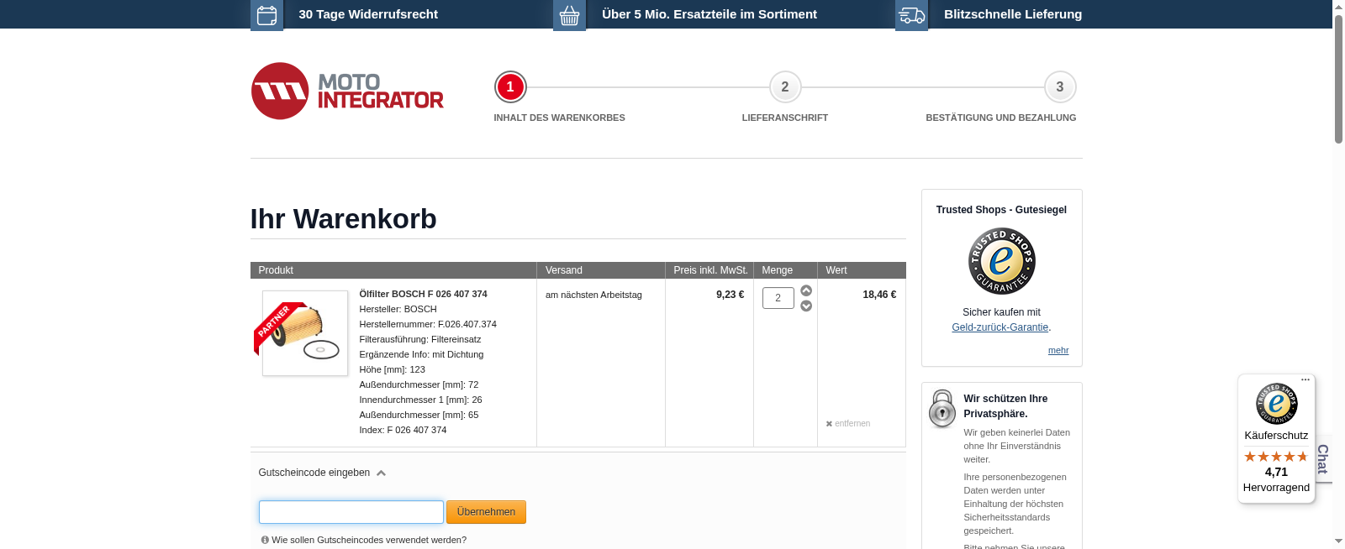
Task: Click the padlock privacy icon
Action: pyautogui.click(x=942, y=409)
